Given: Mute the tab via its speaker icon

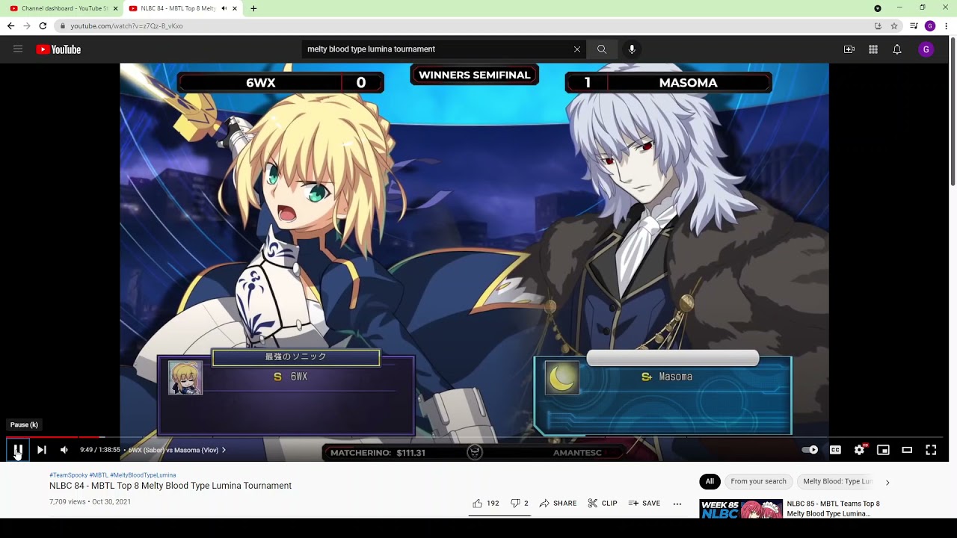Looking at the screenshot, I should pos(224,8).
